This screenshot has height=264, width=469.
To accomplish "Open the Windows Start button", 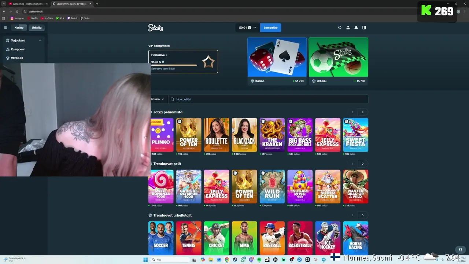I will coord(145,260).
